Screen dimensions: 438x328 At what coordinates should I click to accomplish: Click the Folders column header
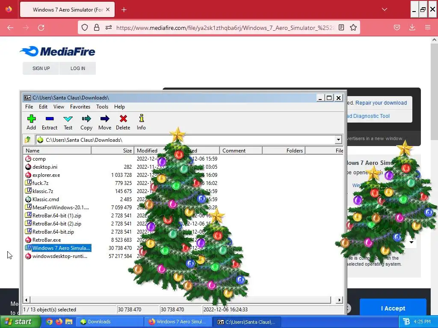tap(284, 151)
